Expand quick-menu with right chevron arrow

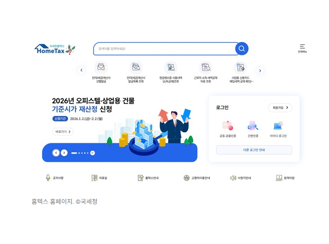coord(260,70)
